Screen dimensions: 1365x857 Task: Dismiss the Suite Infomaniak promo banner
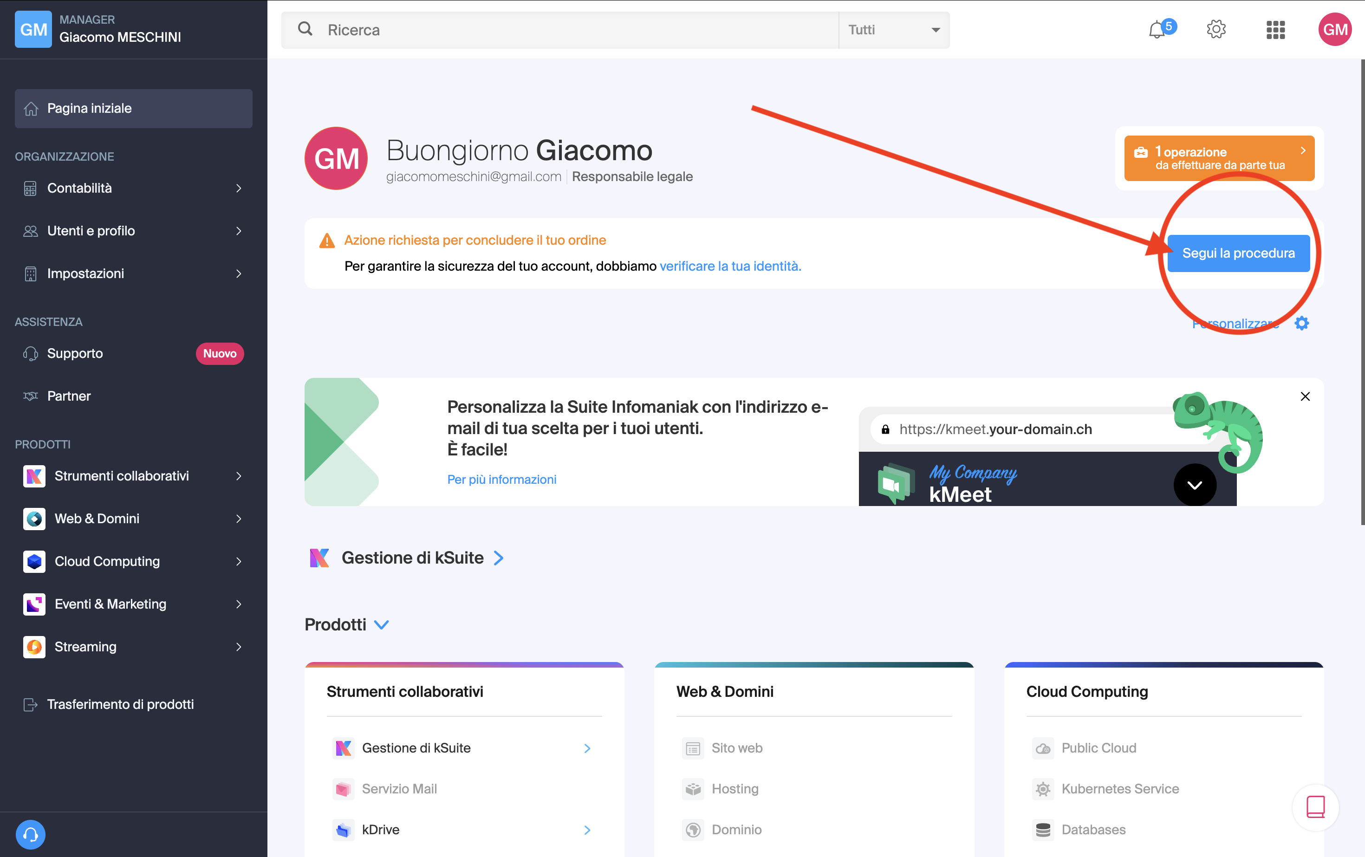(1305, 396)
